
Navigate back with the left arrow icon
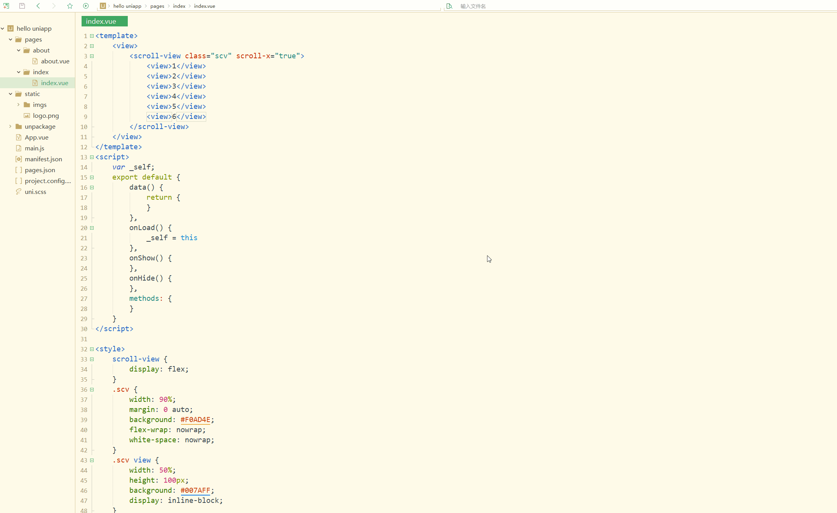38,6
